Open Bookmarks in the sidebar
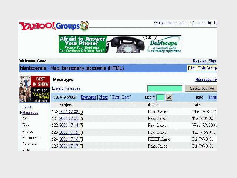The width and height of the screenshot is (237, 178). coord(31,138)
